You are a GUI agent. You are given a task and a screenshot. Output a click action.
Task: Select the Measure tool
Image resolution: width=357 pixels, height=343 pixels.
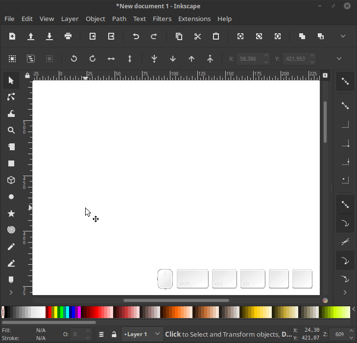coord(11,147)
